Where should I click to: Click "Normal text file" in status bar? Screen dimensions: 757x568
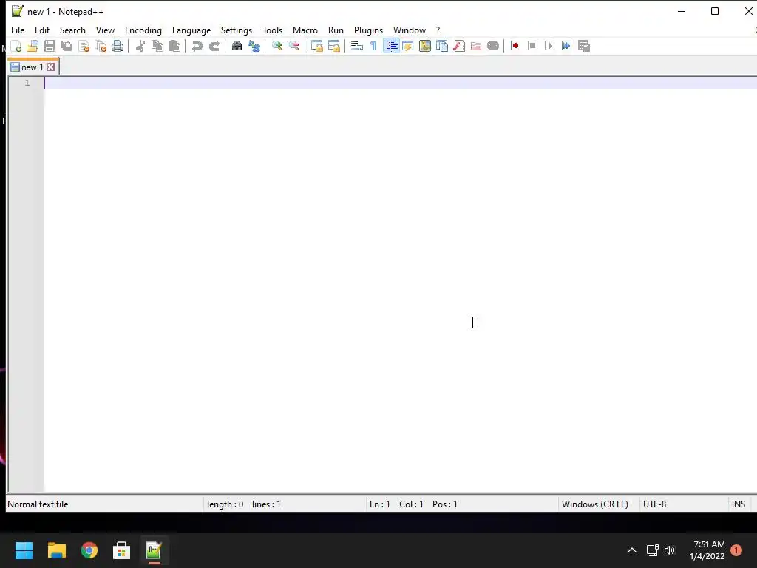(38, 504)
